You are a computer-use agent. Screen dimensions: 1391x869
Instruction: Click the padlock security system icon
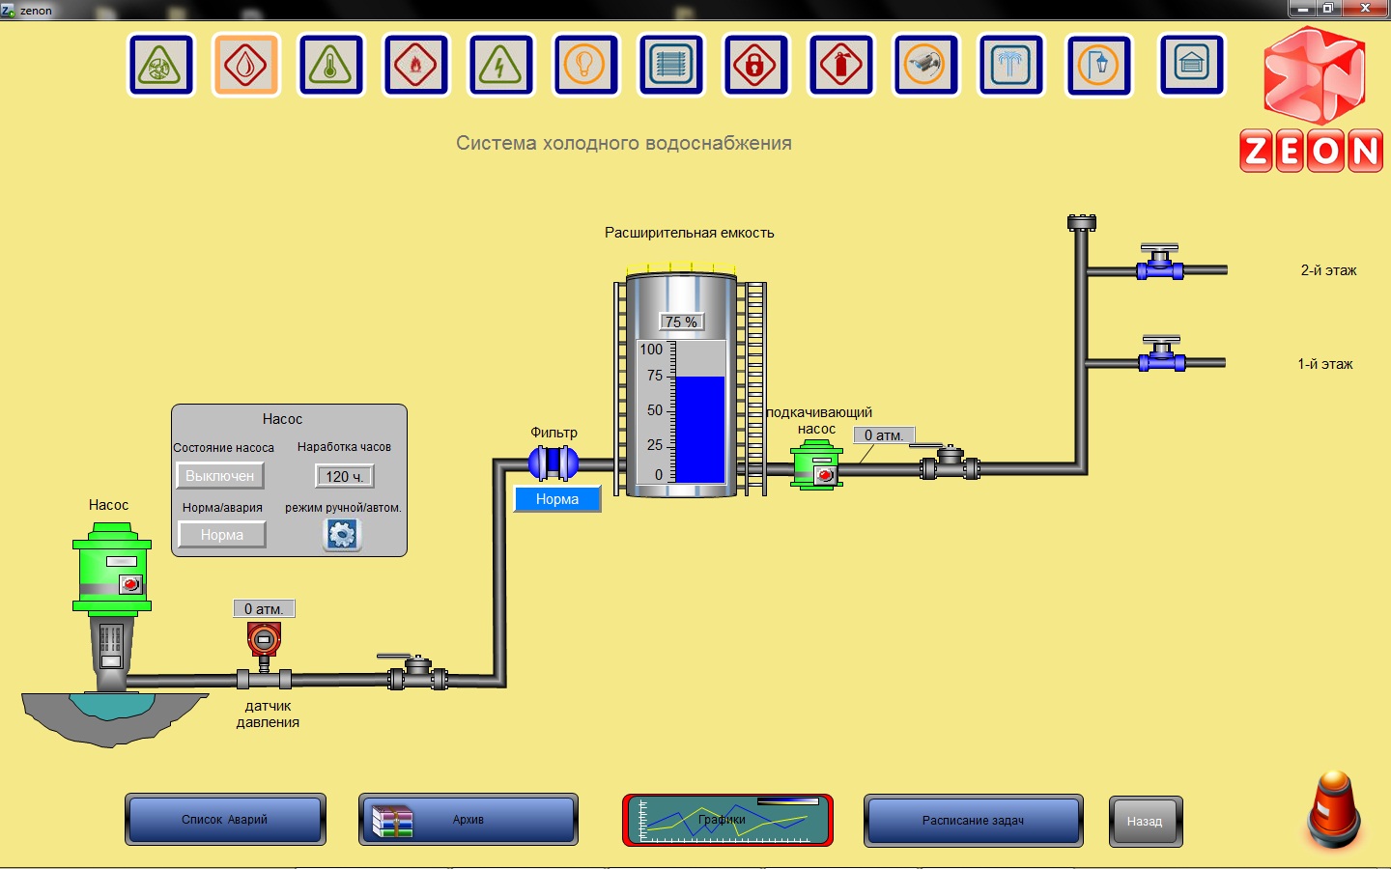(756, 66)
